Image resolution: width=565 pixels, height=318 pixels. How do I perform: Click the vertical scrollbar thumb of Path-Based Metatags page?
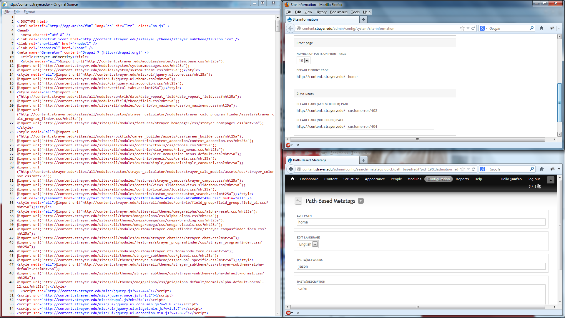(x=560, y=225)
